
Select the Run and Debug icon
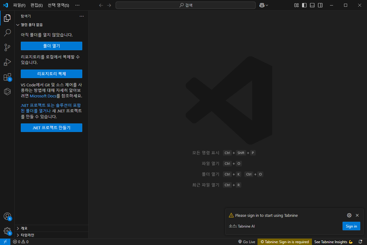(x=7, y=62)
